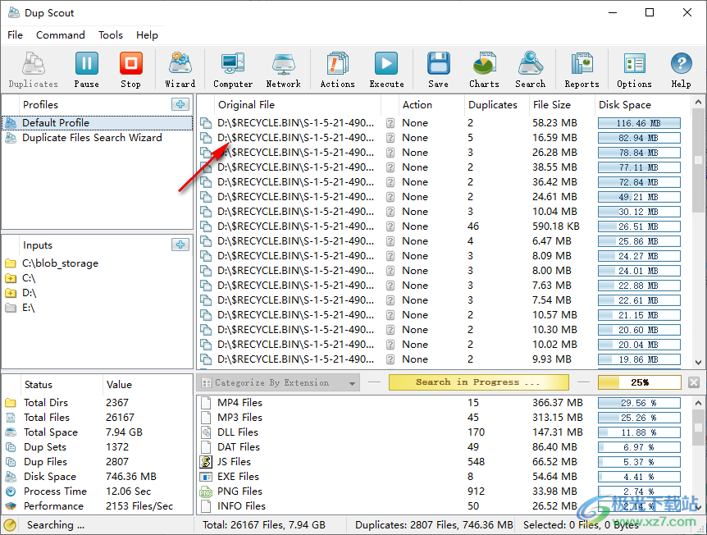707x535 pixels.
Task: Open the Reports toolbar icon
Action: pos(582,70)
